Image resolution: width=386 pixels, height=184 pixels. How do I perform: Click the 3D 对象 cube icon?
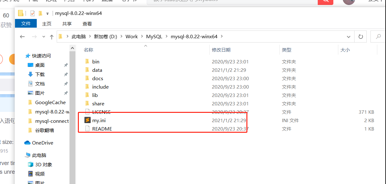coord(30,164)
